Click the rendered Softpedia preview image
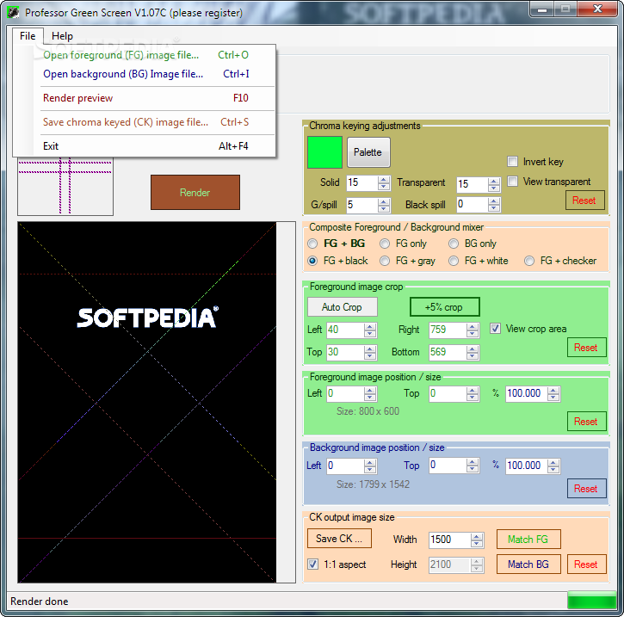 [x=147, y=402]
